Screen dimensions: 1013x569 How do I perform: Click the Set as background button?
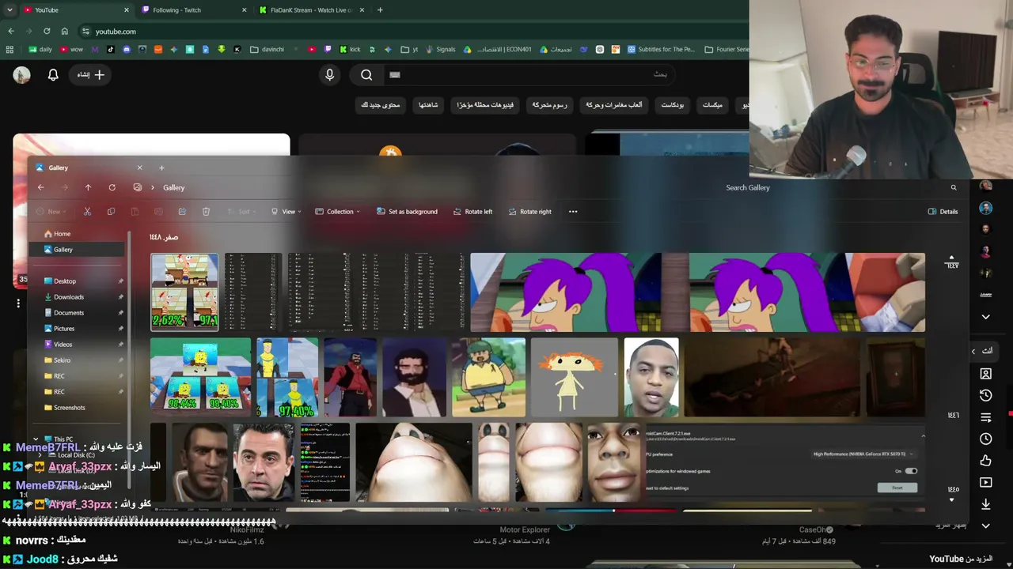point(407,212)
